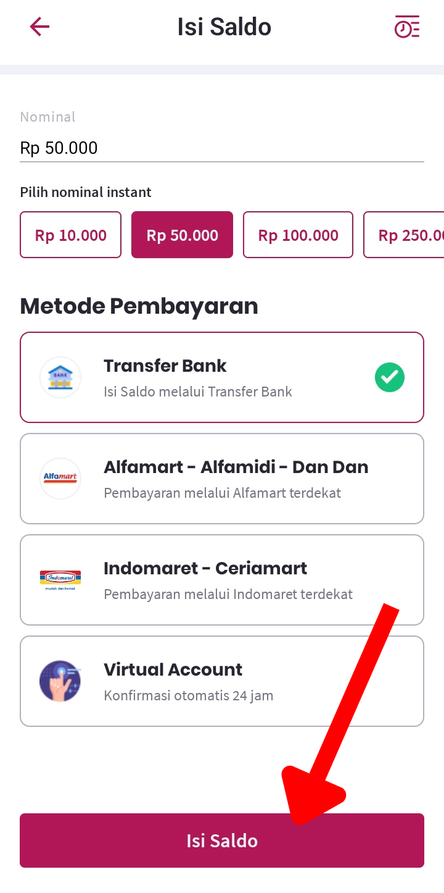Tap the Alfamart logo icon
444x893 pixels.
(60, 478)
